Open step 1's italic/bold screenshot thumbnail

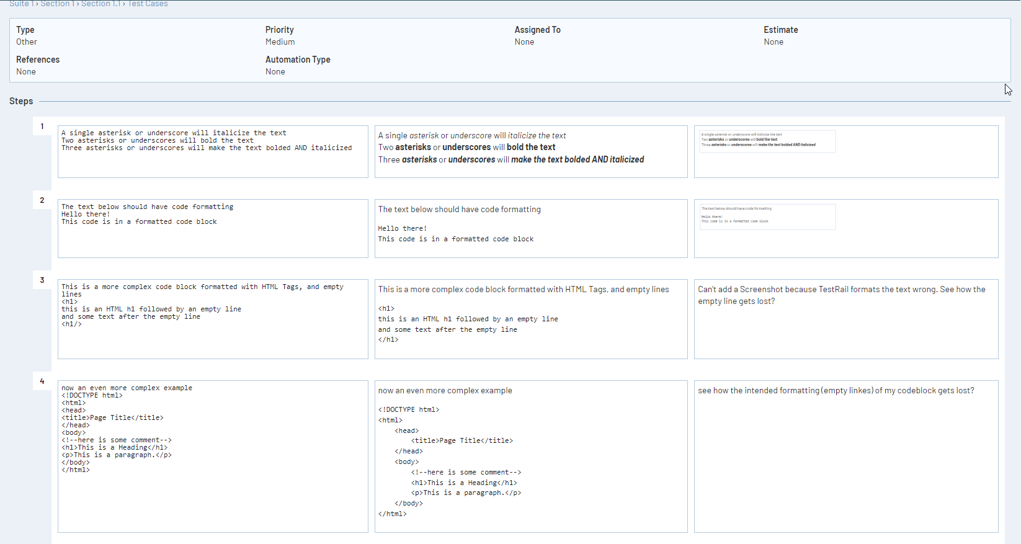coord(767,141)
